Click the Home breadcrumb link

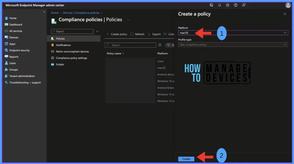[x=55, y=13]
